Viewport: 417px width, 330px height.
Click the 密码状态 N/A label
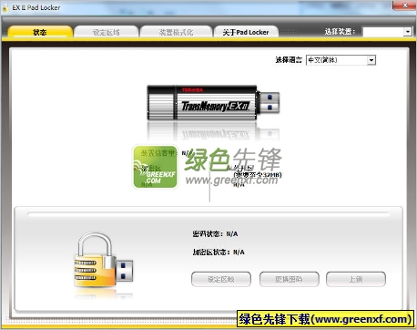coord(215,234)
